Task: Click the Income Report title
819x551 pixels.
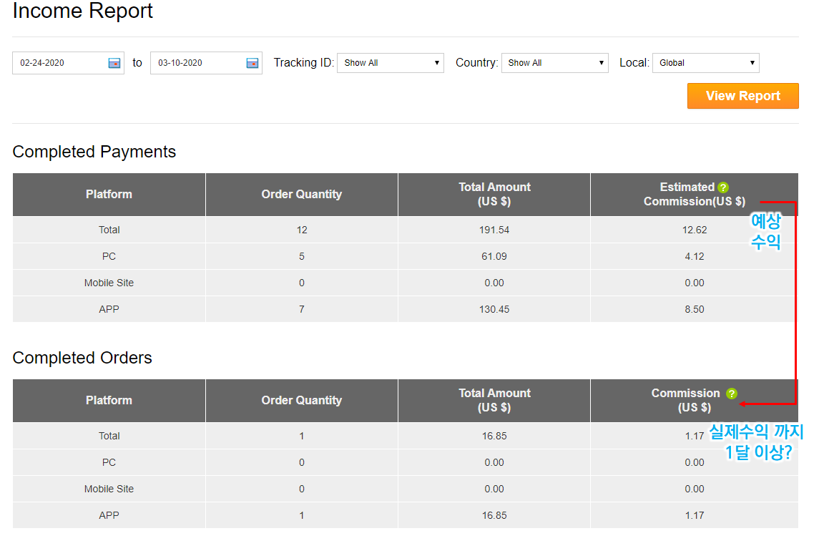Action: pos(82,11)
